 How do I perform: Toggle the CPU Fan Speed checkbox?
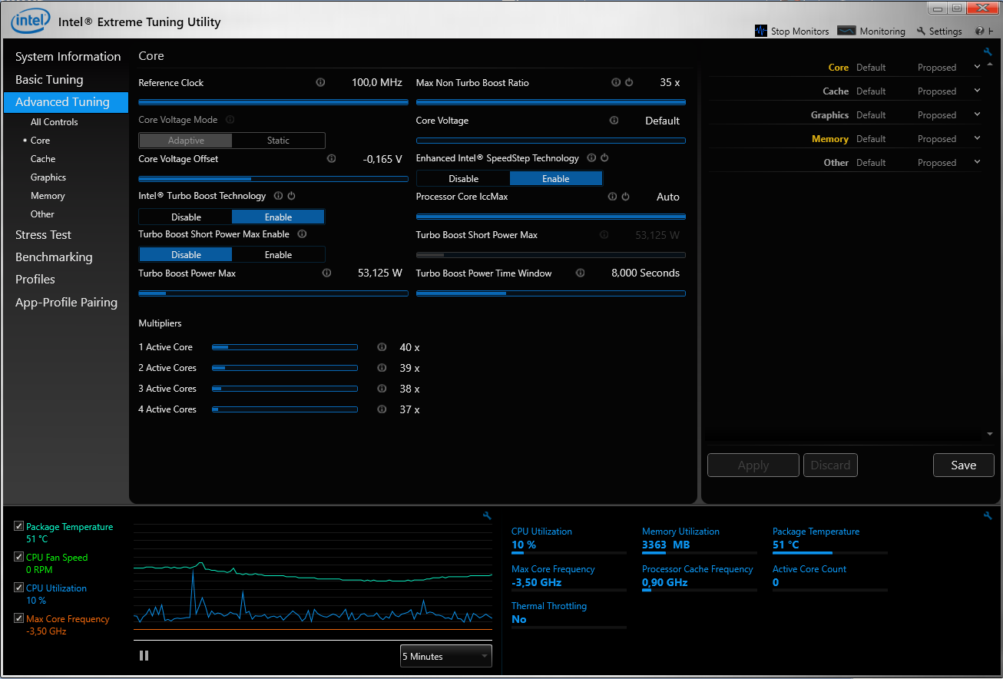tap(19, 558)
